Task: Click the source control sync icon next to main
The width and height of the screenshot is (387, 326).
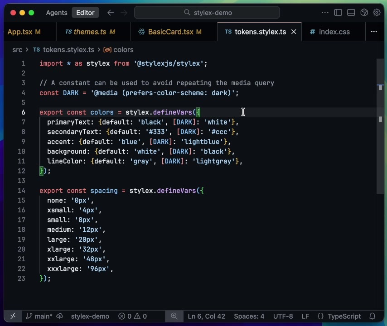Action: coord(59,316)
